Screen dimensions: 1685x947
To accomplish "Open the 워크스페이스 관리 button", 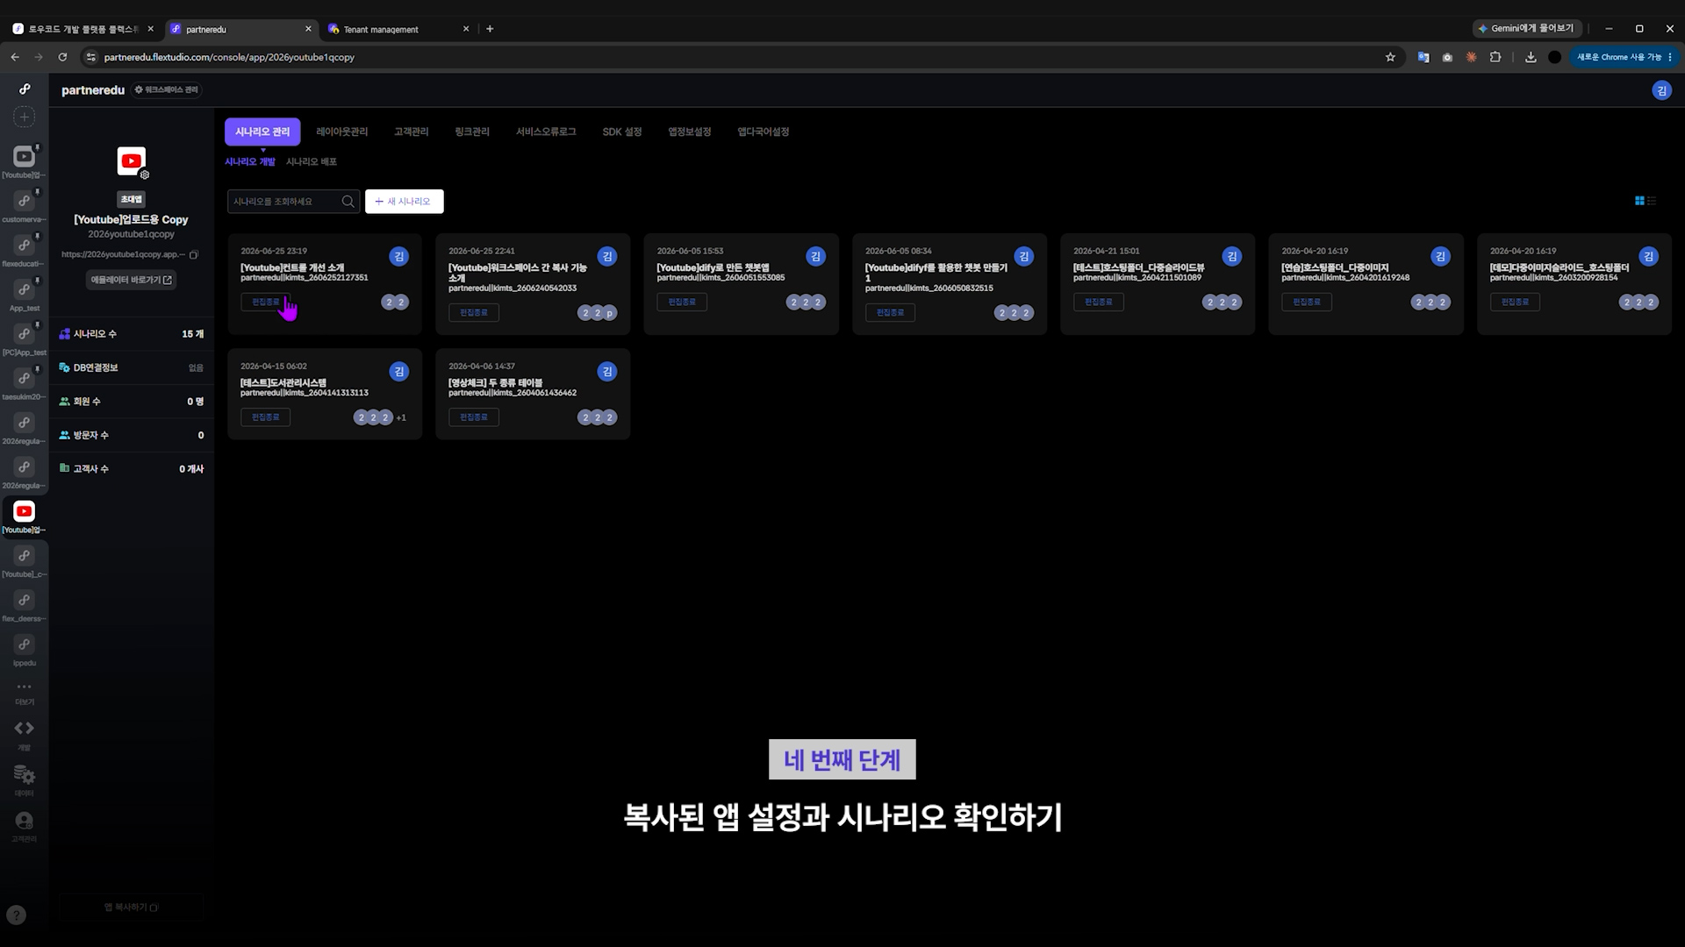I will pyautogui.click(x=166, y=90).
